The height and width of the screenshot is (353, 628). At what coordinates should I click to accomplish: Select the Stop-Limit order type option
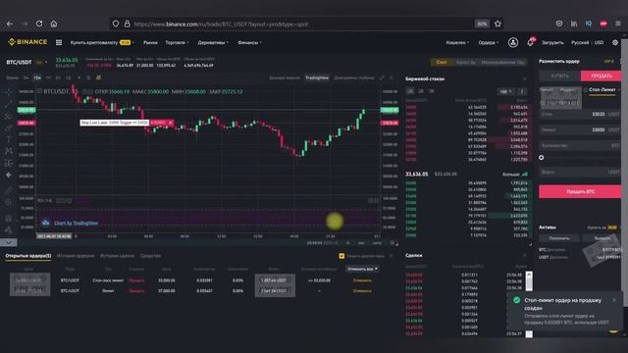pos(602,89)
